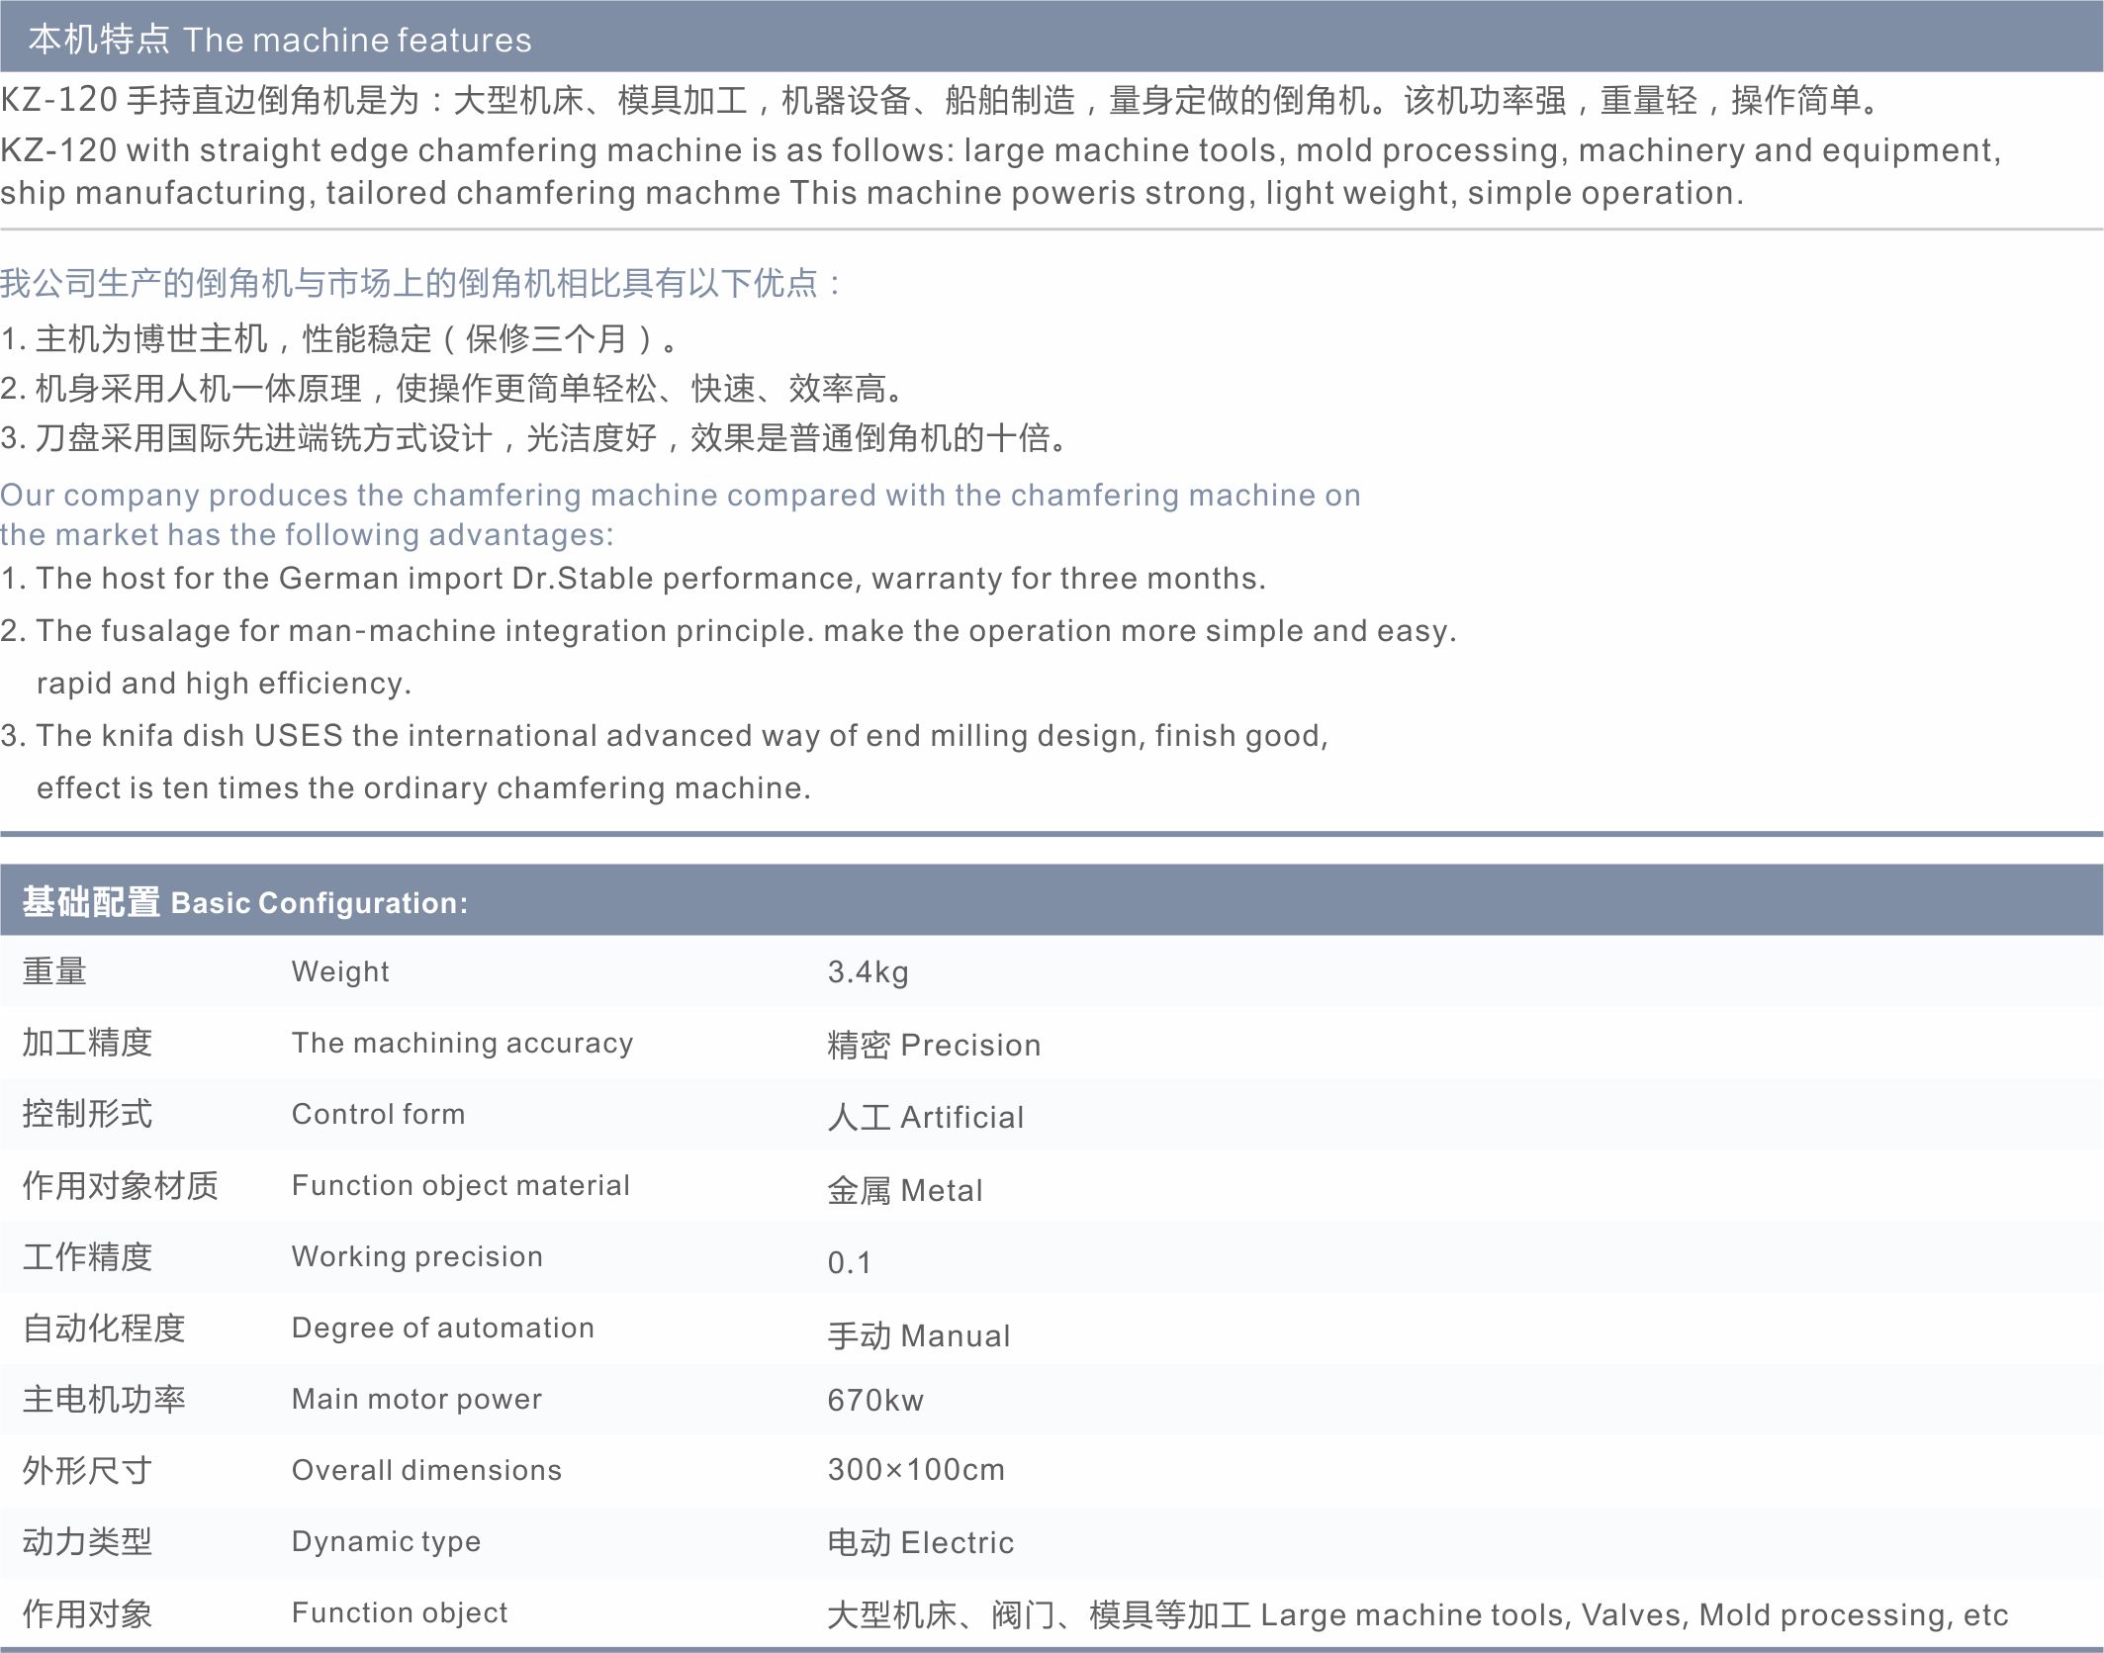Click the 'Dynamic type' row label
The image size is (2104, 1653).
point(386,1541)
